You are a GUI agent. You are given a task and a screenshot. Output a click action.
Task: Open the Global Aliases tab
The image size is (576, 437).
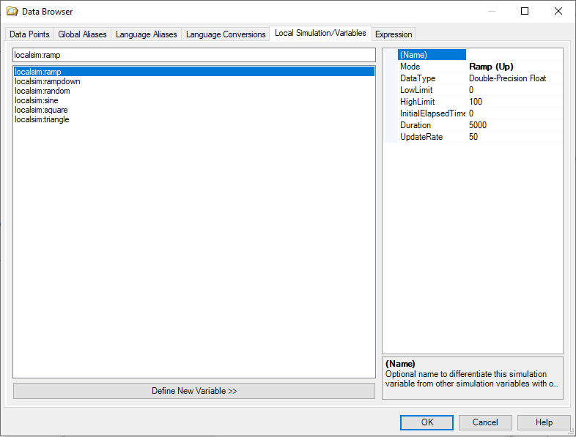pyautogui.click(x=82, y=34)
